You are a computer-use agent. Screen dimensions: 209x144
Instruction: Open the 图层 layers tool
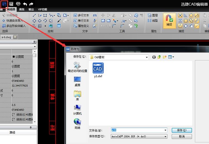click(153, 15)
